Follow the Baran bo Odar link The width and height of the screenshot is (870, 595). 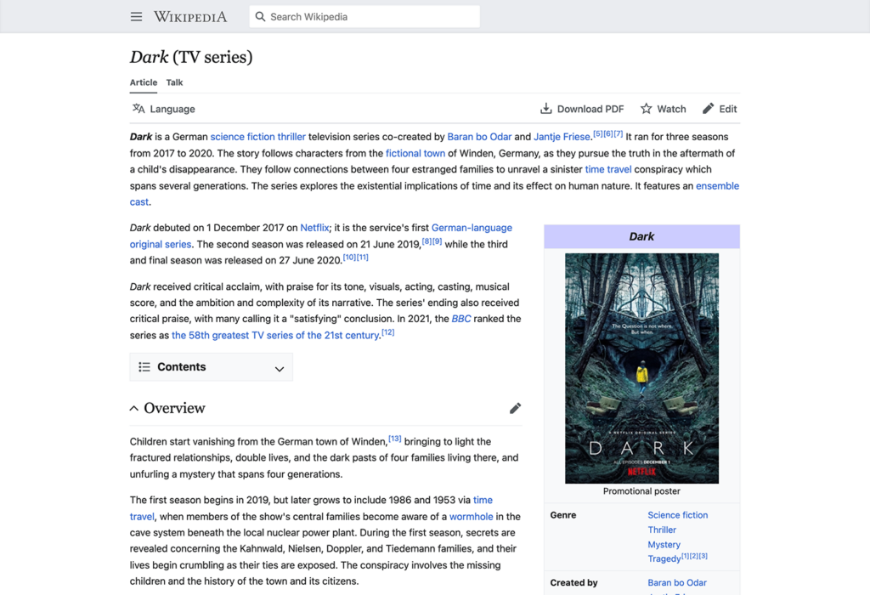[479, 136]
